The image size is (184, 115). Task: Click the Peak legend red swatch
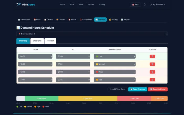[x=43, y=107]
